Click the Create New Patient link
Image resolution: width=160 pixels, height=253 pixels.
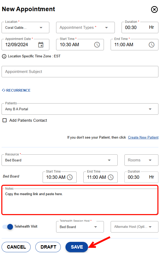coord(143,137)
